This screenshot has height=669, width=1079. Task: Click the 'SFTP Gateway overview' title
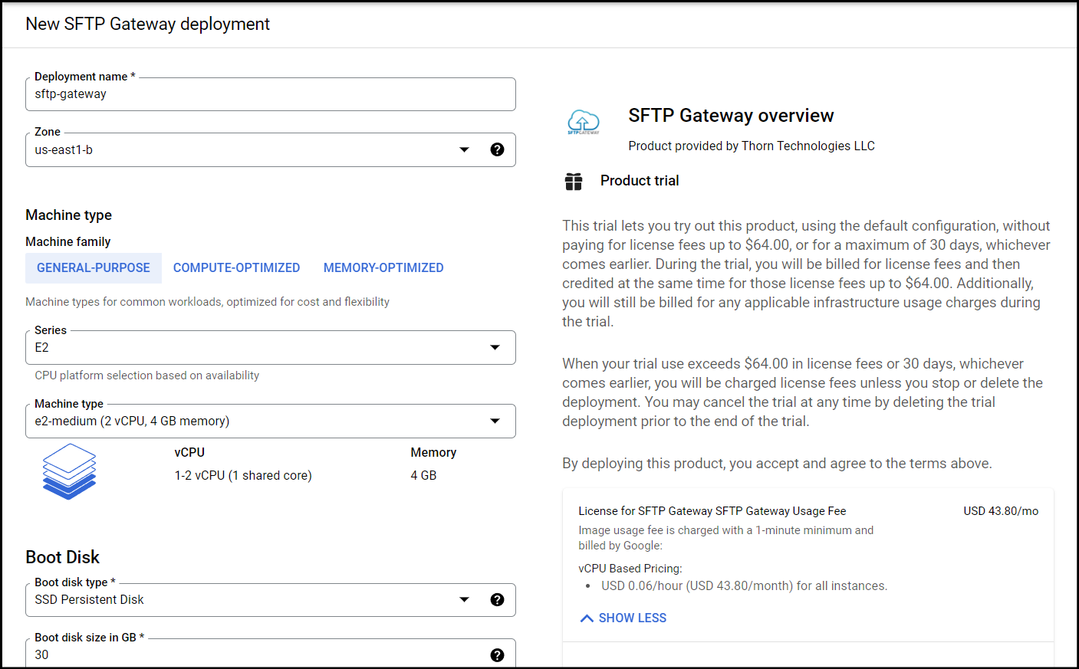tap(731, 115)
